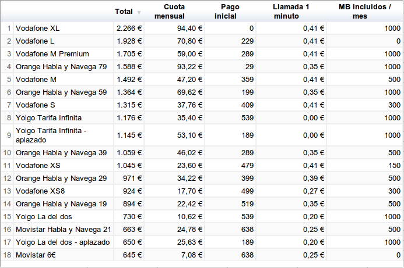The image size is (404, 268).
Task: Select Orange Habla y Navega 59
Action: pyautogui.click(x=61, y=92)
